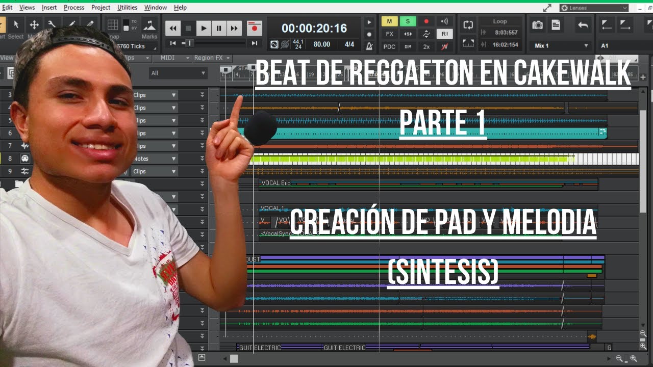The height and width of the screenshot is (367, 653).
Task: Take a Mix Recall snapshot camera icon
Action: coord(537,25)
